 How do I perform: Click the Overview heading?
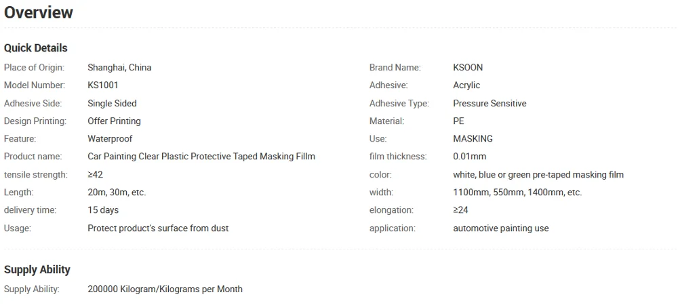coord(39,12)
